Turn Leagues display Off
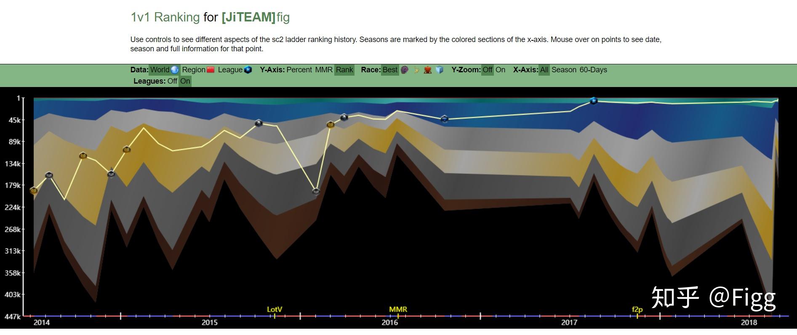The image size is (797, 335). pos(172,81)
